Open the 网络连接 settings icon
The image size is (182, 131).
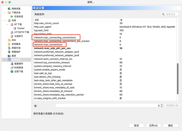click(9, 9)
